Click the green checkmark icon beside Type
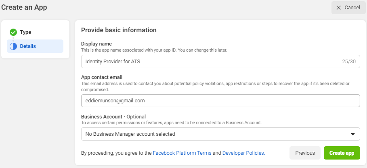Image resolution: width=367 pixels, height=168 pixels. pyautogui.click(x=13, y=32)
